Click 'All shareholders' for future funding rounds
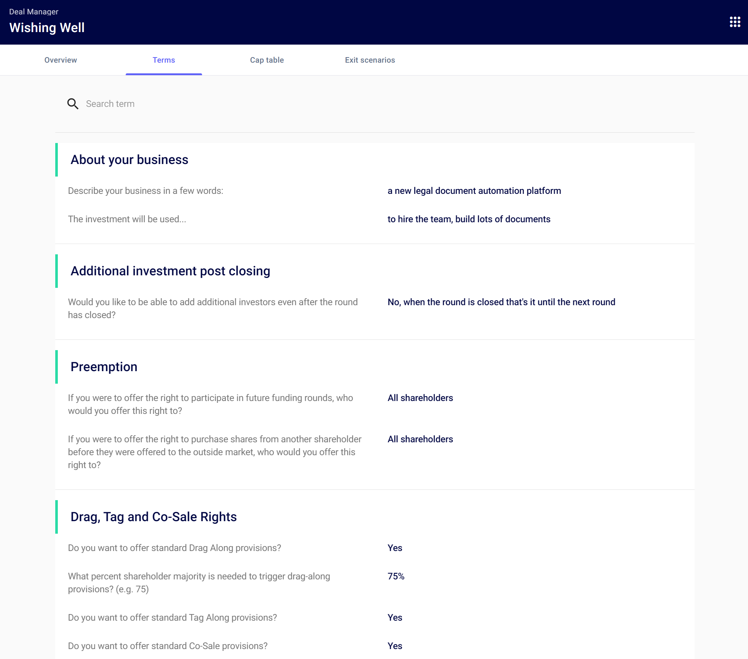 (420, 398)
